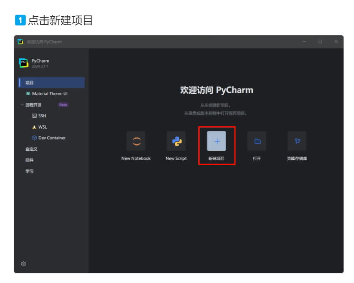Image resolution: width=354 pixels, height=283 pixels.
Task: Click the Material Theme UI logo icon
Action: [28, 94]
